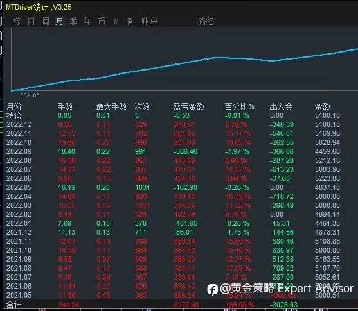Viewport: 358px width, 311px height.
Task: Click the 路径 path tab
Action: point(206,22)
